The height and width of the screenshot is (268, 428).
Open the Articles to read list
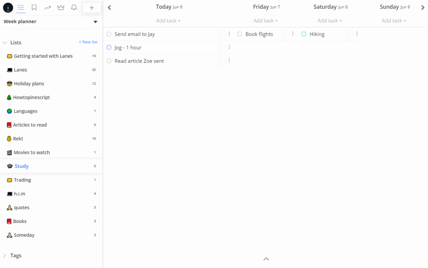point(51,125)
